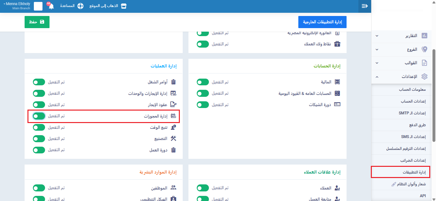Click the store icon for الذهاب إلى الموقع

click(123, 6)
